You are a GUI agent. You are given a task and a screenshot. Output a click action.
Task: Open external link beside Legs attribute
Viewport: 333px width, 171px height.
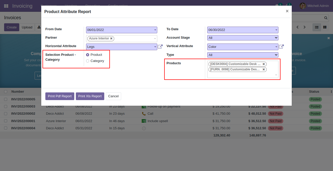[160, 47]
